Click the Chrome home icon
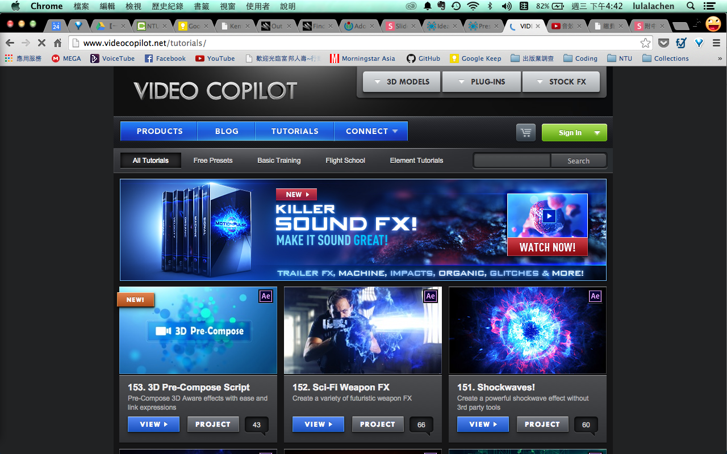727x454 pixels. tap(57, 43)
